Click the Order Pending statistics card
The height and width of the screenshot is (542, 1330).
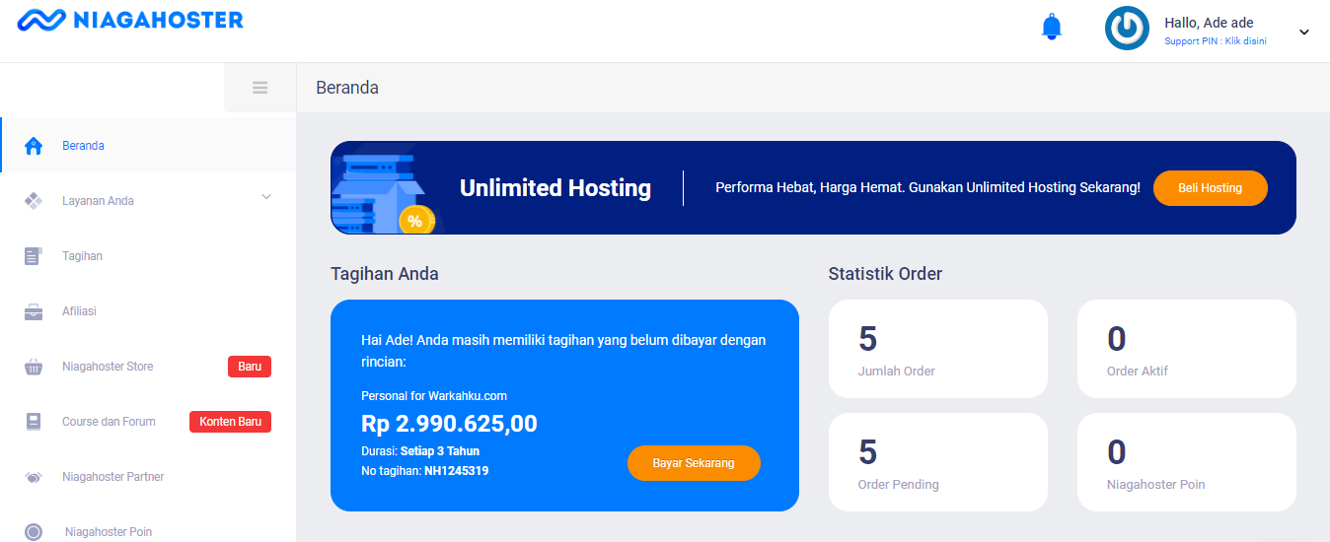[937, 462]
